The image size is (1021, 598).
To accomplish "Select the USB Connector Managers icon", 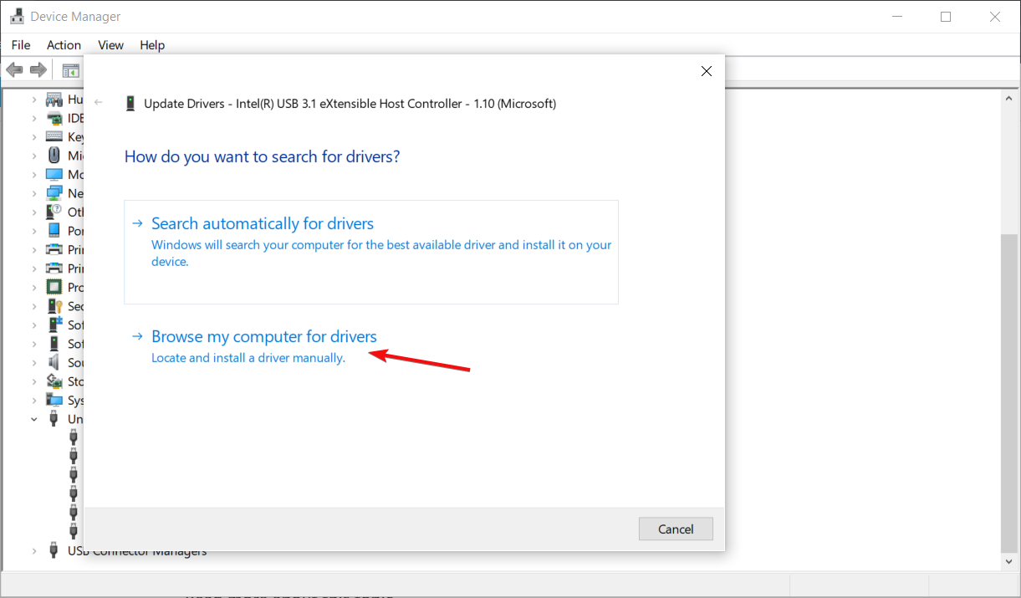I will coord(54,551).
